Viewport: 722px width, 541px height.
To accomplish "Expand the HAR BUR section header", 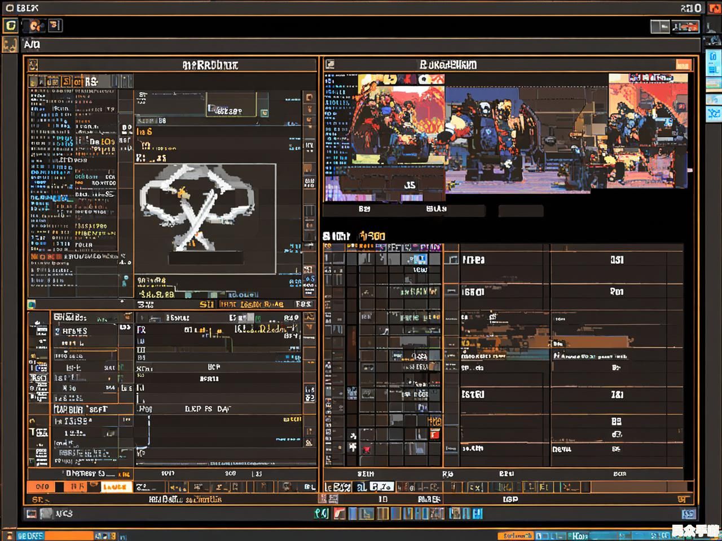I will tap(79, 409).
